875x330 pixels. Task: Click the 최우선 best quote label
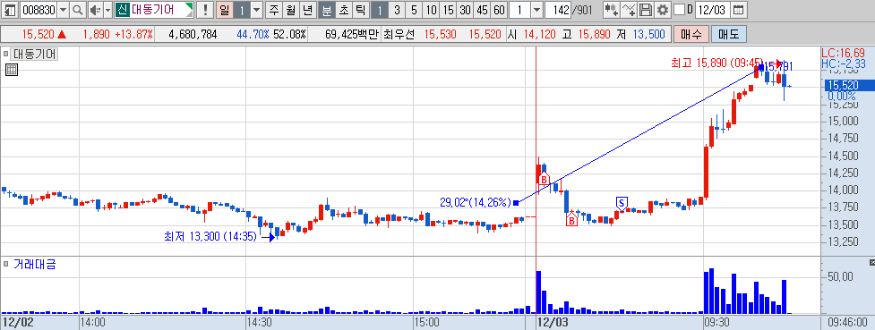point(399,34)
